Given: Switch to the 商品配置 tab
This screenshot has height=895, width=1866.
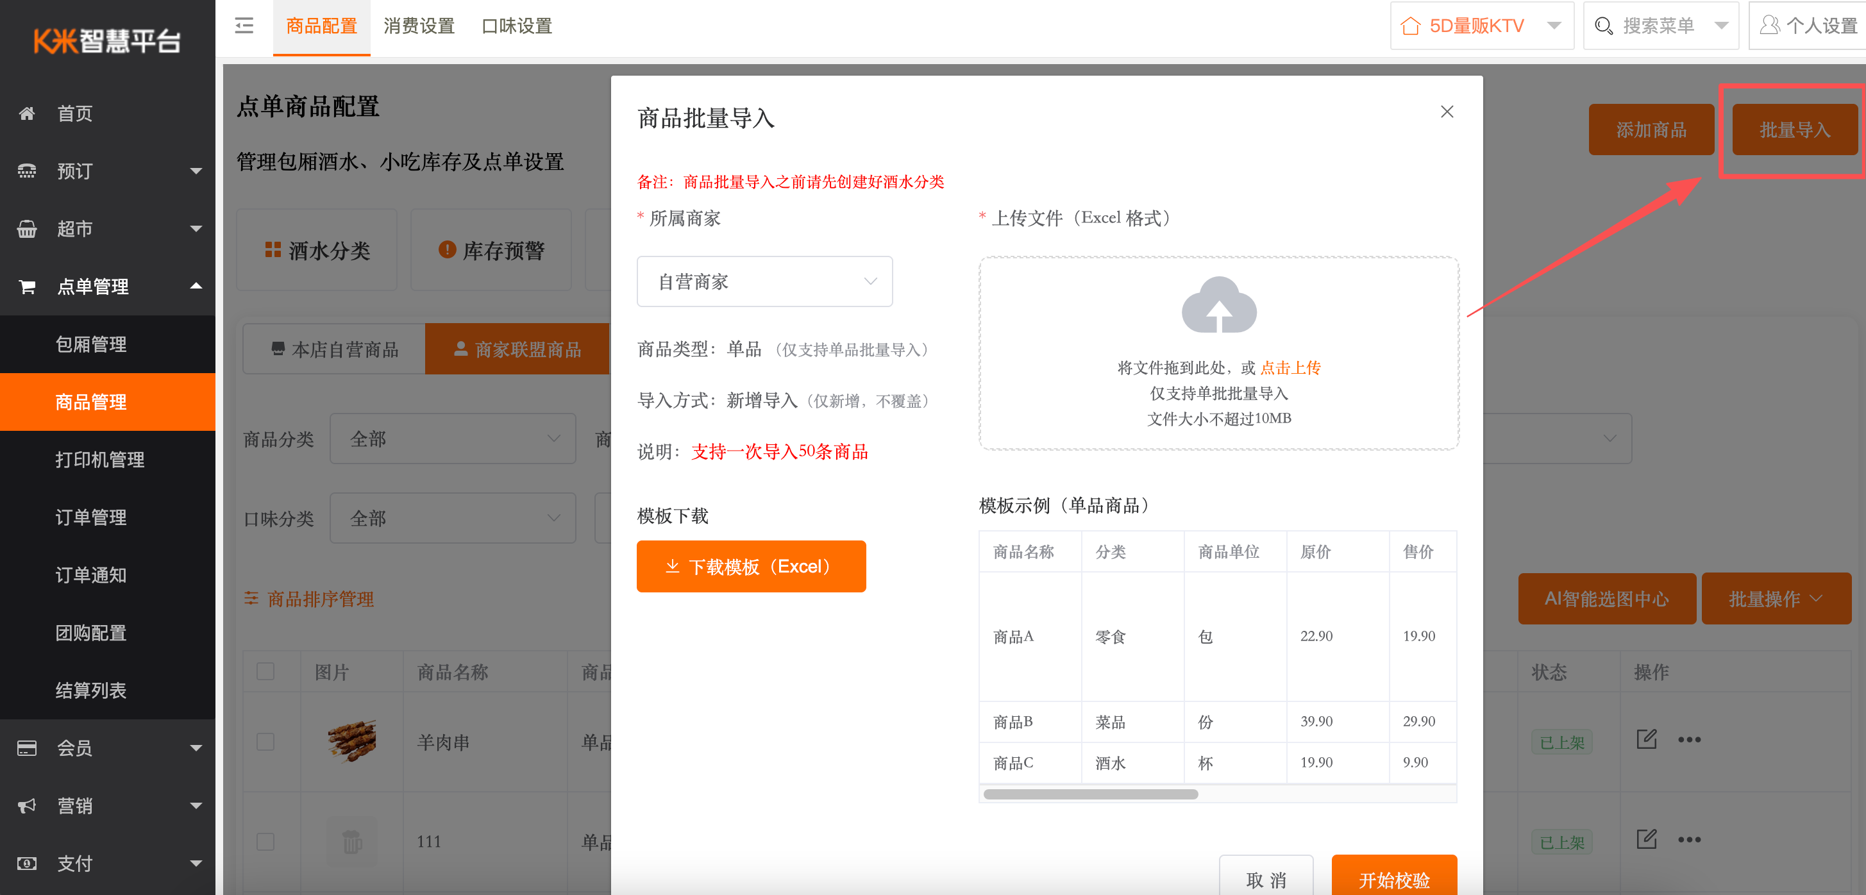Looking at the screenshot, I should 322,27.
